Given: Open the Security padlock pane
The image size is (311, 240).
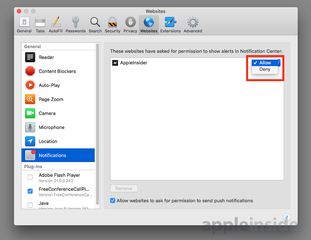Looking at the screenshot, I should [113, 25].
